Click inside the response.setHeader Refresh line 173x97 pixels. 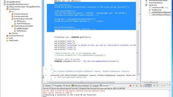pos(87,61)
